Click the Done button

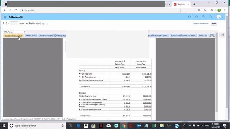pyautogui.click(x=214, y=23)
